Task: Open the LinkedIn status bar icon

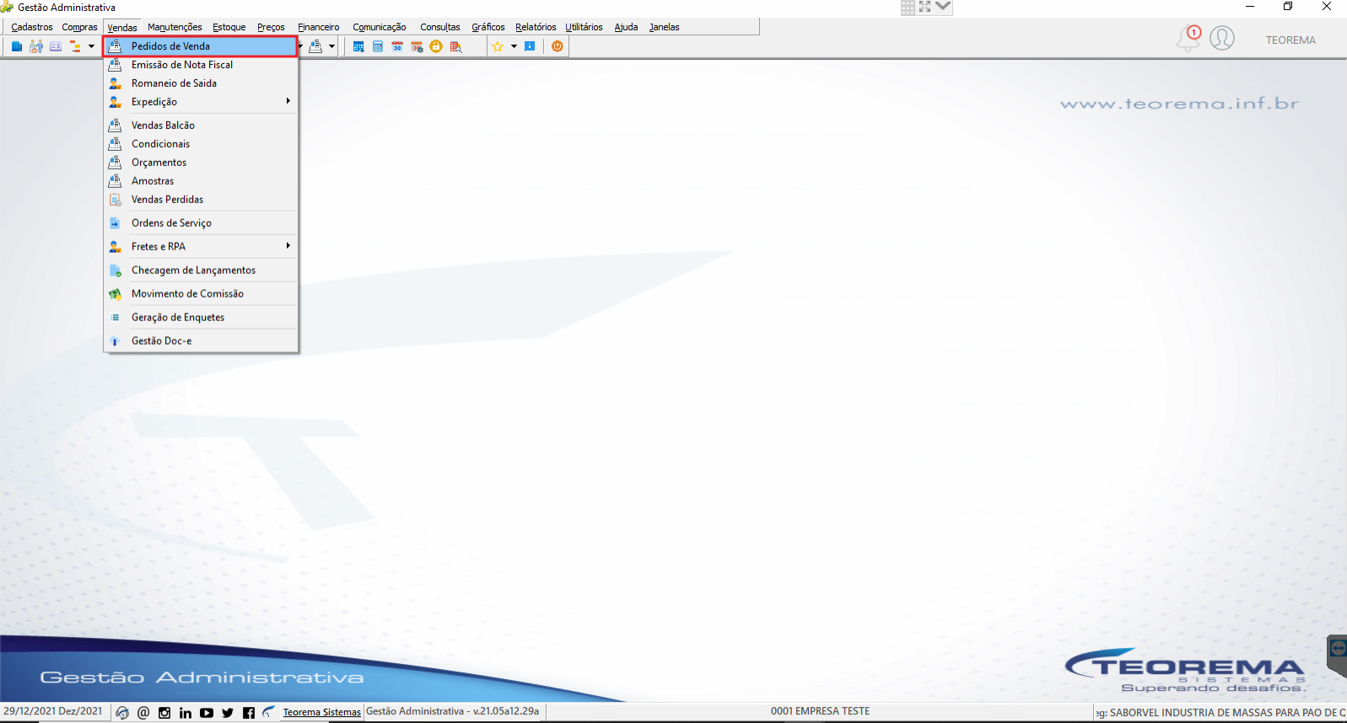Action: (x=186, y=713)
